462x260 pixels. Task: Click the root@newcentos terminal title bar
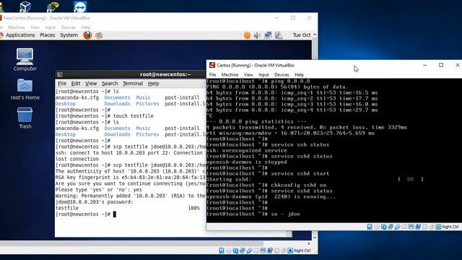tap(131, 74)
